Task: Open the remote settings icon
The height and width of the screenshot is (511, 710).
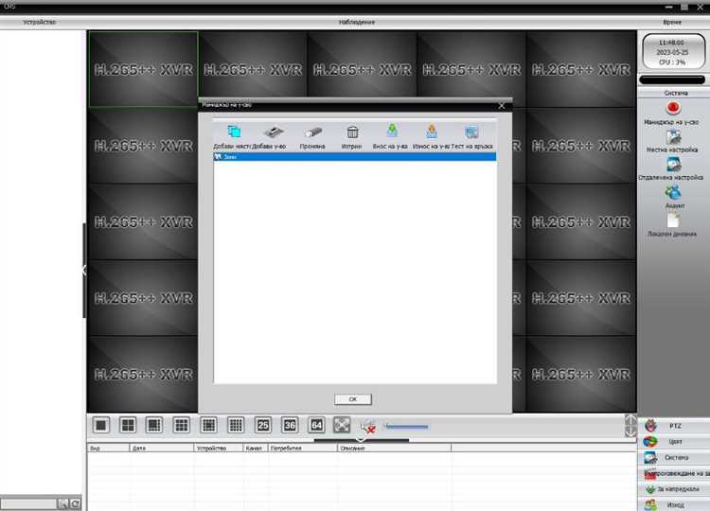Action: point(673,165)
